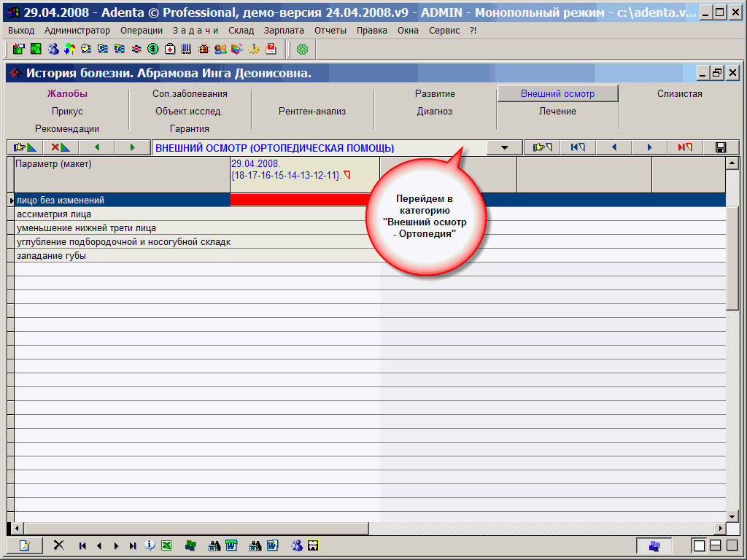Viewport: 747px width, 560px height.
Task: Switch to the Лечение section
Action: pyautogui.click(x=557, y=112)
